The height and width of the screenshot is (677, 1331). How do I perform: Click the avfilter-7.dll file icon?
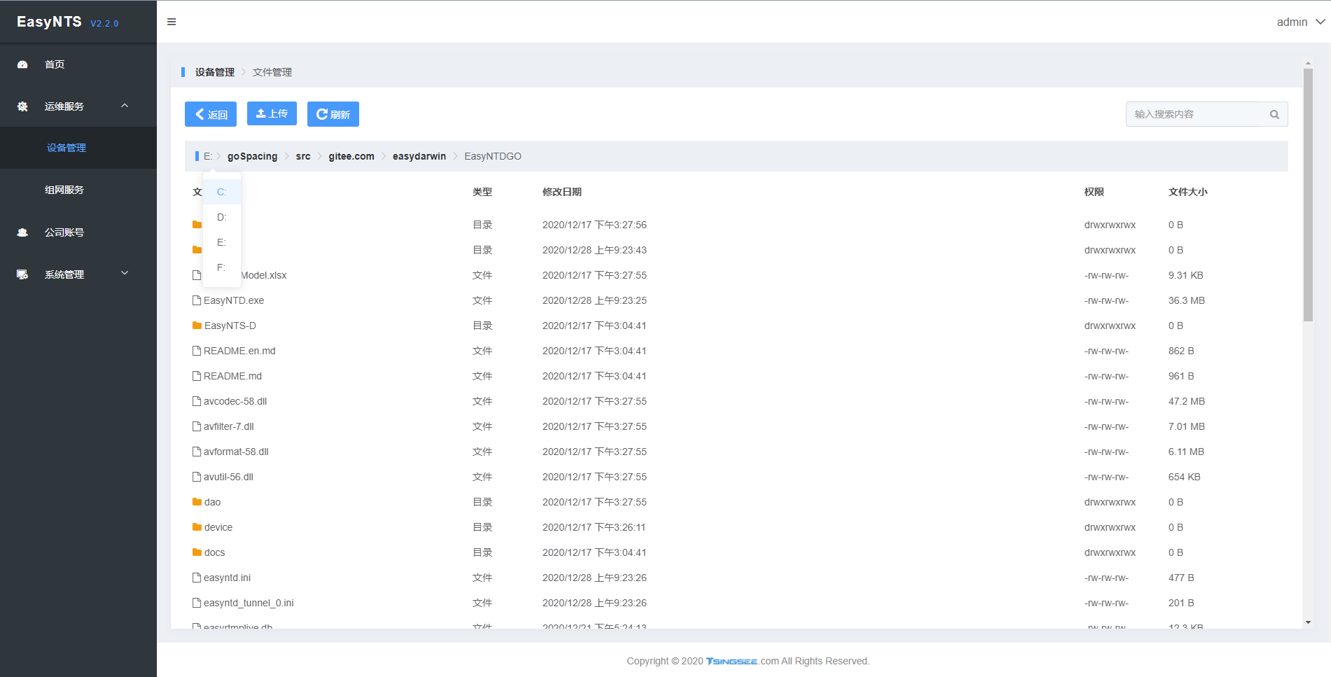pyautogui.click(x=197, y=426)
